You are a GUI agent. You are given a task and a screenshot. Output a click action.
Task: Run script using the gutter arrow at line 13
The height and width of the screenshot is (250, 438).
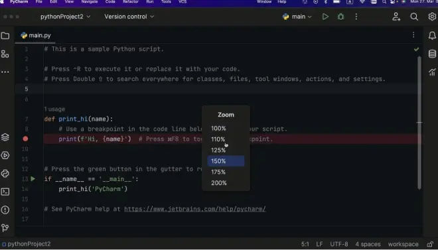(33, 179)
